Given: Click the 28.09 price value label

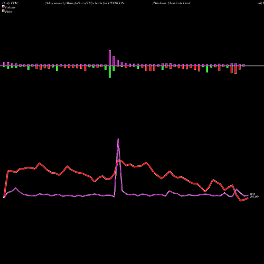Looking at the screenshot, I should 254,197.
